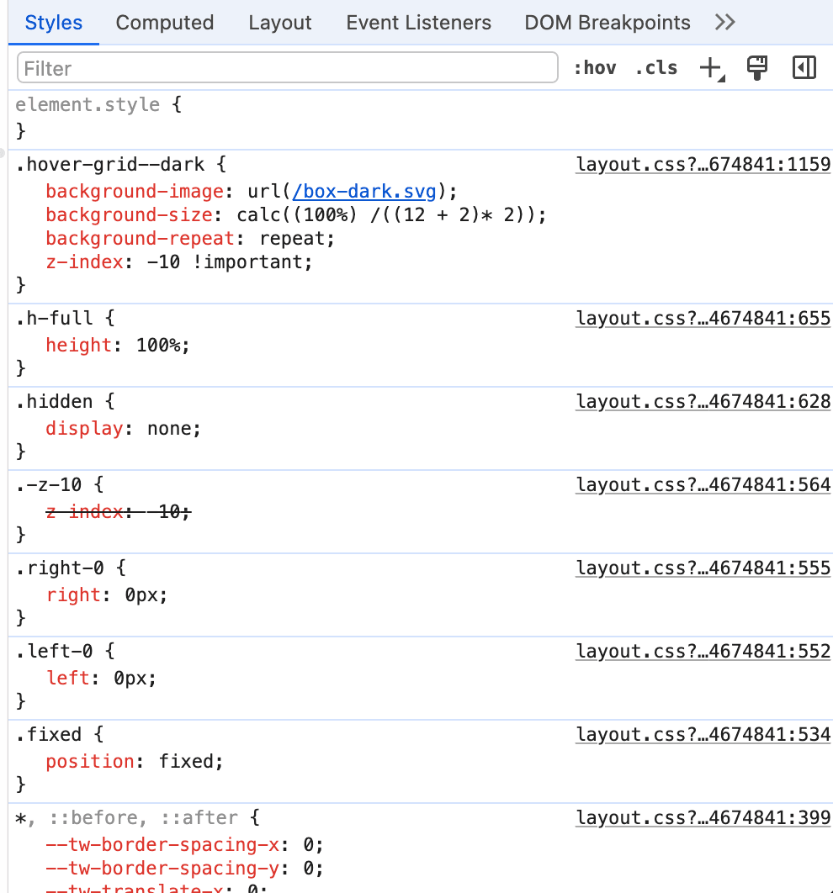Click the struck-through z-index declaration
The height and width of the screenshot is (893, 833).
click(x=118, y=511)
